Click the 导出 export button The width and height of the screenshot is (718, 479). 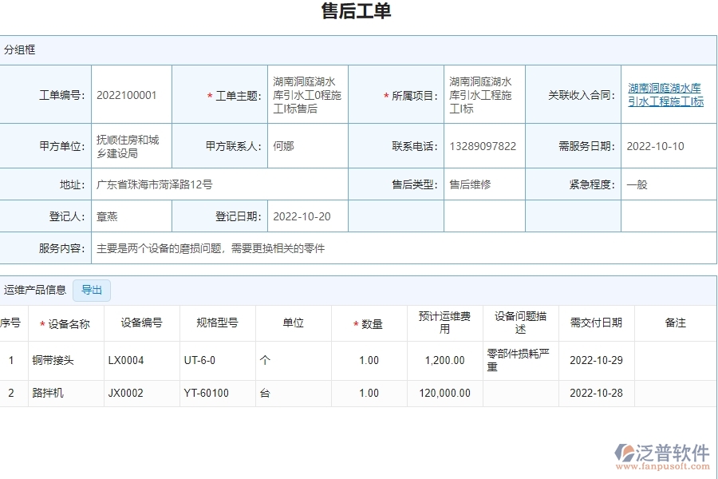(x=91, y=290)
